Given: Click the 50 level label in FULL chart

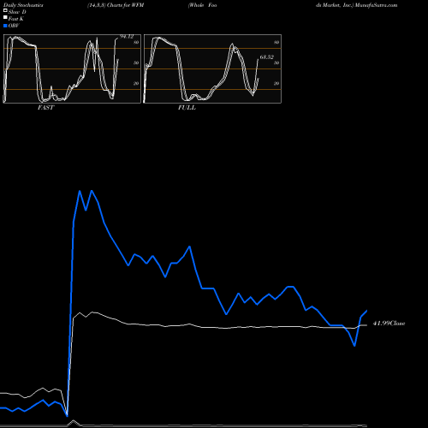Looking at the screenshot, I should [276, 62].
